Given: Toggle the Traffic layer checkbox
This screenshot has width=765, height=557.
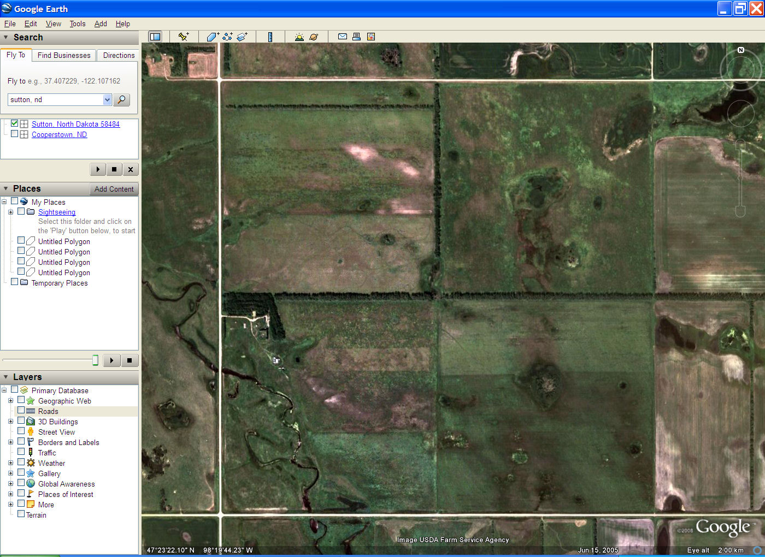Looking at the screenshot, I should click(x=21, y=452).
